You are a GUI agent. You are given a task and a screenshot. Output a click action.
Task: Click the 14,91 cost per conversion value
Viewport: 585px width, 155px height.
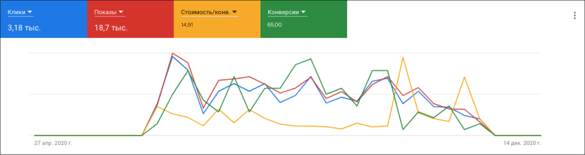coord(187,25)
